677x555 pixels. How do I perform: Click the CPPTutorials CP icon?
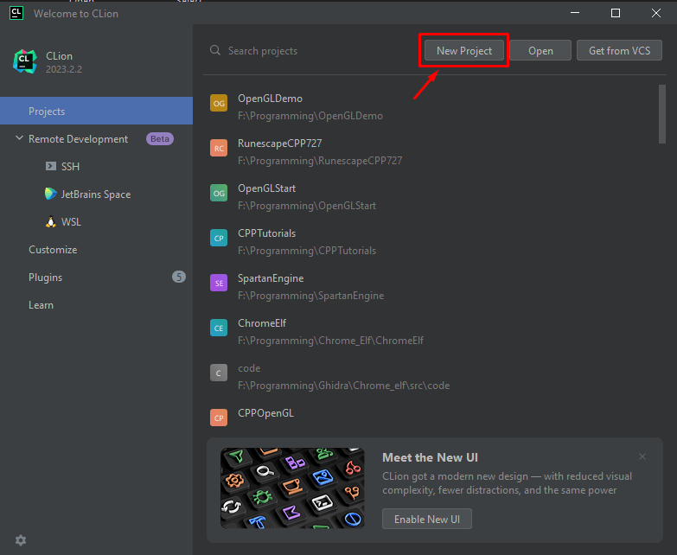point(219,238)
